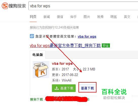Image resolution: width=138 pixels, height=108 pixels.
Task: Click the Sogou search logo icon
Action: tap(5, 6)
